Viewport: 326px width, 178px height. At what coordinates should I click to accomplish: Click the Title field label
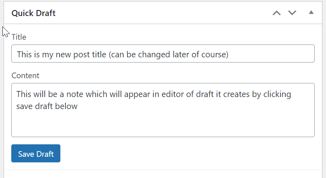pos(19,37)
